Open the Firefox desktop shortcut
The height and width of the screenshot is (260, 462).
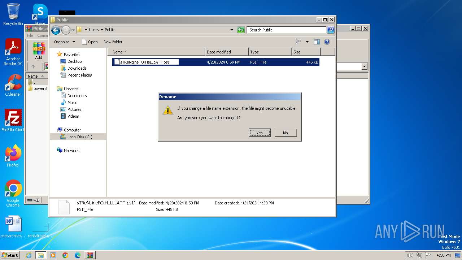tap(13, 156)
